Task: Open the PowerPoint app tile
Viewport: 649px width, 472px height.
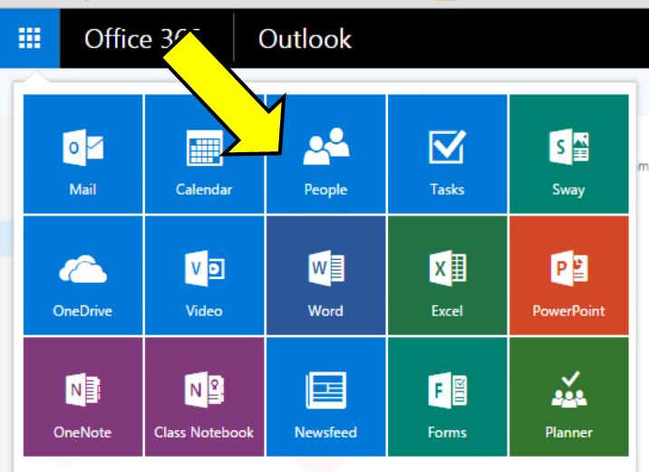Action: (569, 275)
